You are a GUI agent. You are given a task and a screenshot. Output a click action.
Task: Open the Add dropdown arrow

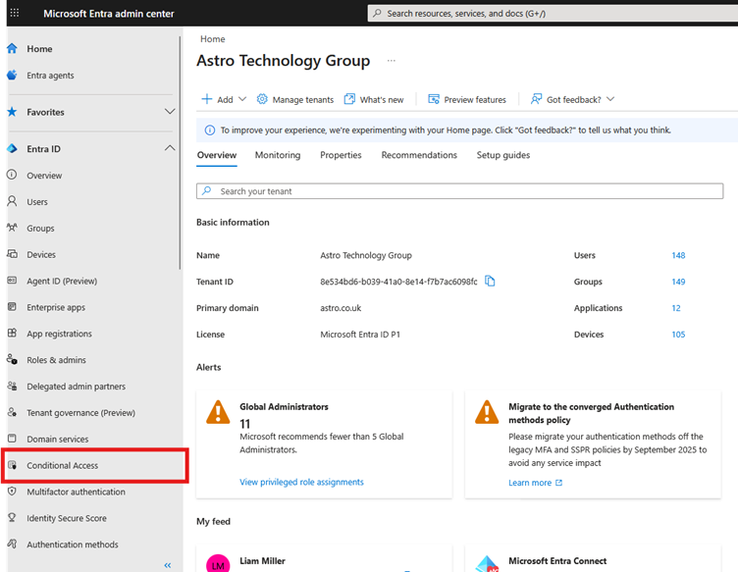242,99
